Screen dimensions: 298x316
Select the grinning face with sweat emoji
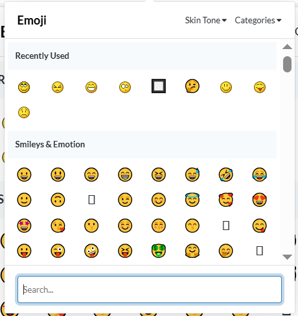coord(192,174)
